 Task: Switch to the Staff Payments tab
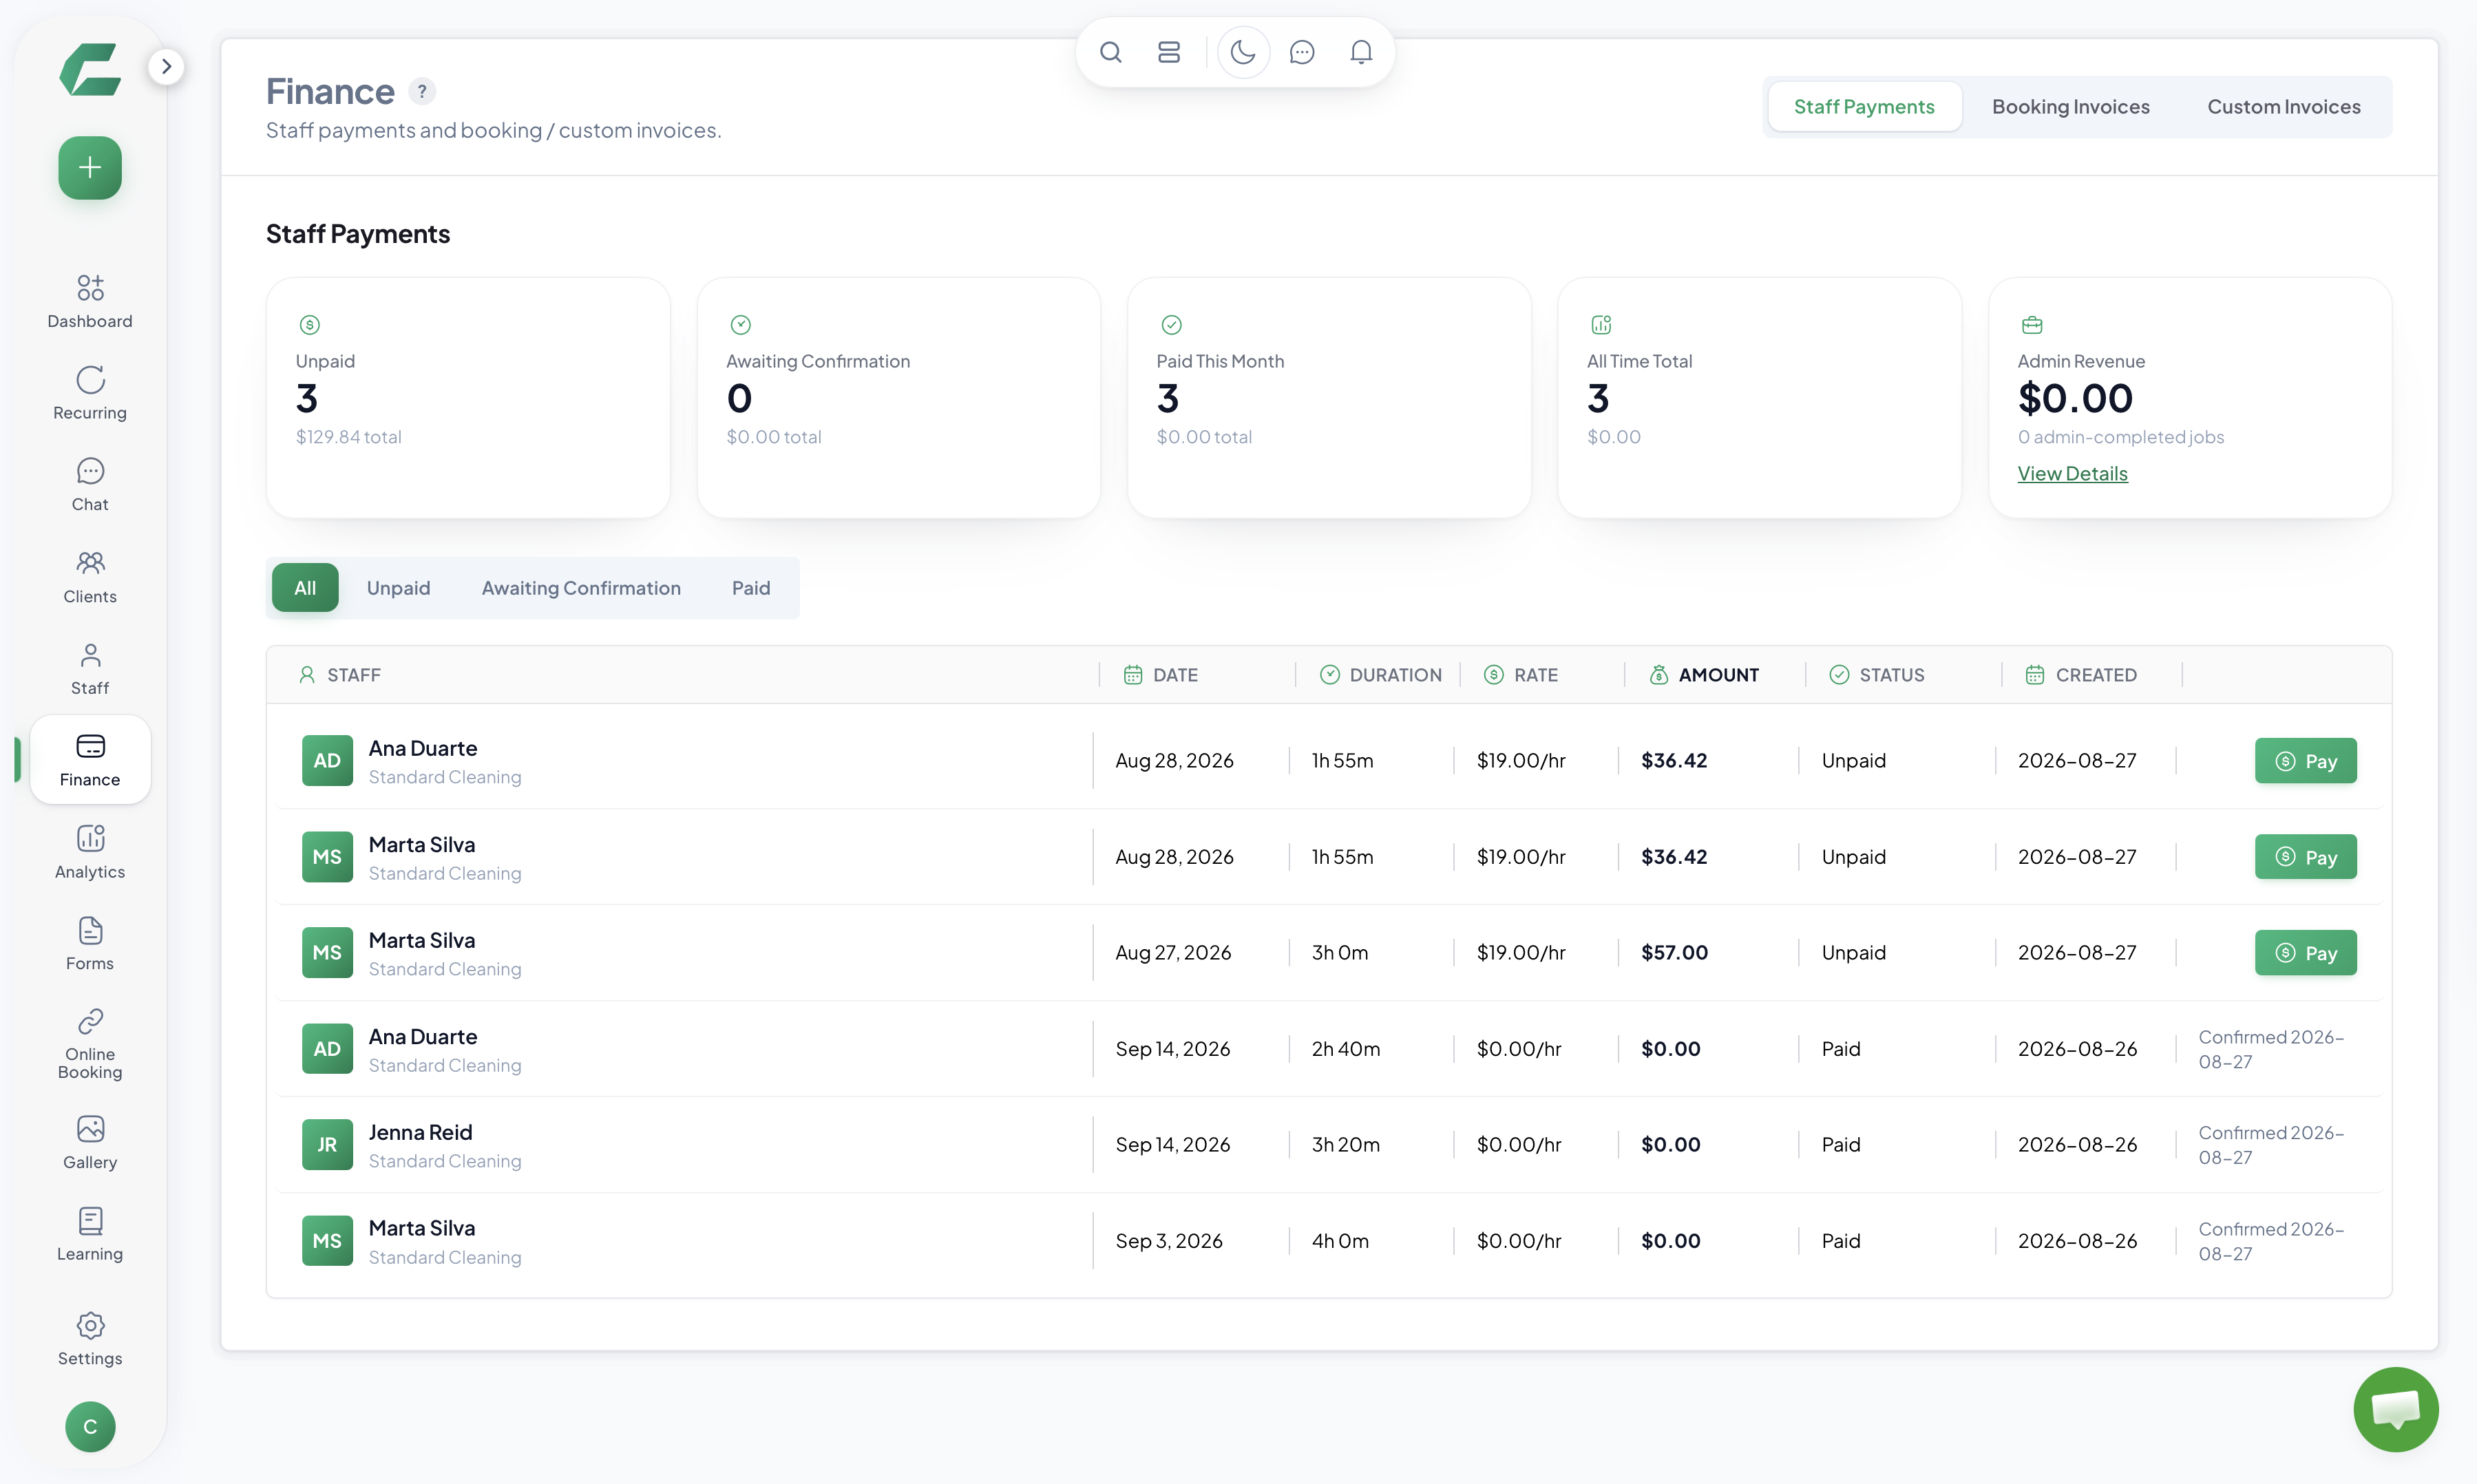[x=1864, y=107]
